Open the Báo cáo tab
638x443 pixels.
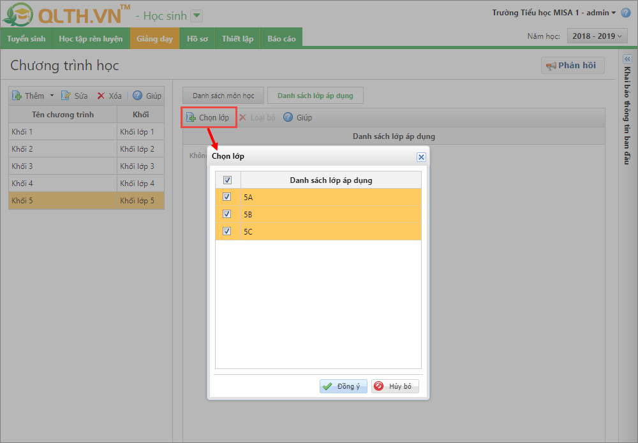(281, 39)
